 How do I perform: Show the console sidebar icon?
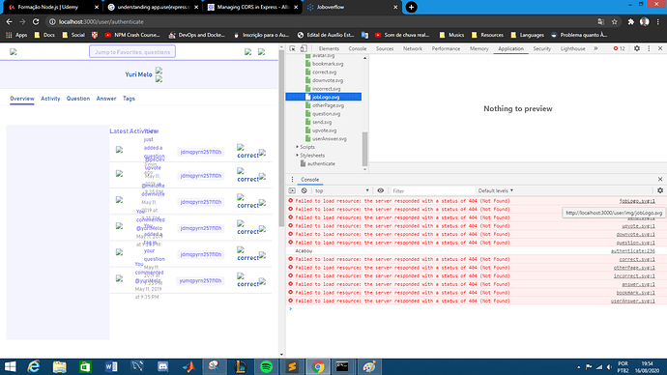pyautogui.click(x=292, y=191)
